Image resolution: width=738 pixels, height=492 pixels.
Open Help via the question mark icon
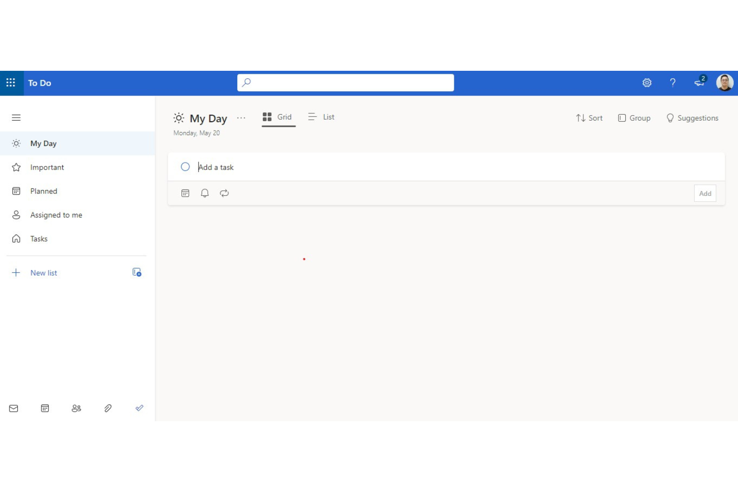[x=673, y=83]
